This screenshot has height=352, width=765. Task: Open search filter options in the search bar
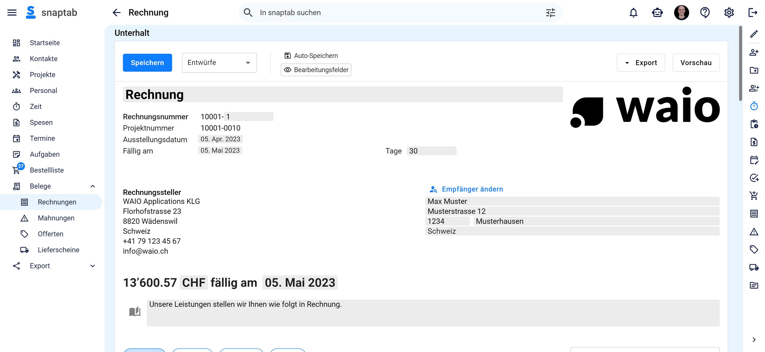(550, 12)
